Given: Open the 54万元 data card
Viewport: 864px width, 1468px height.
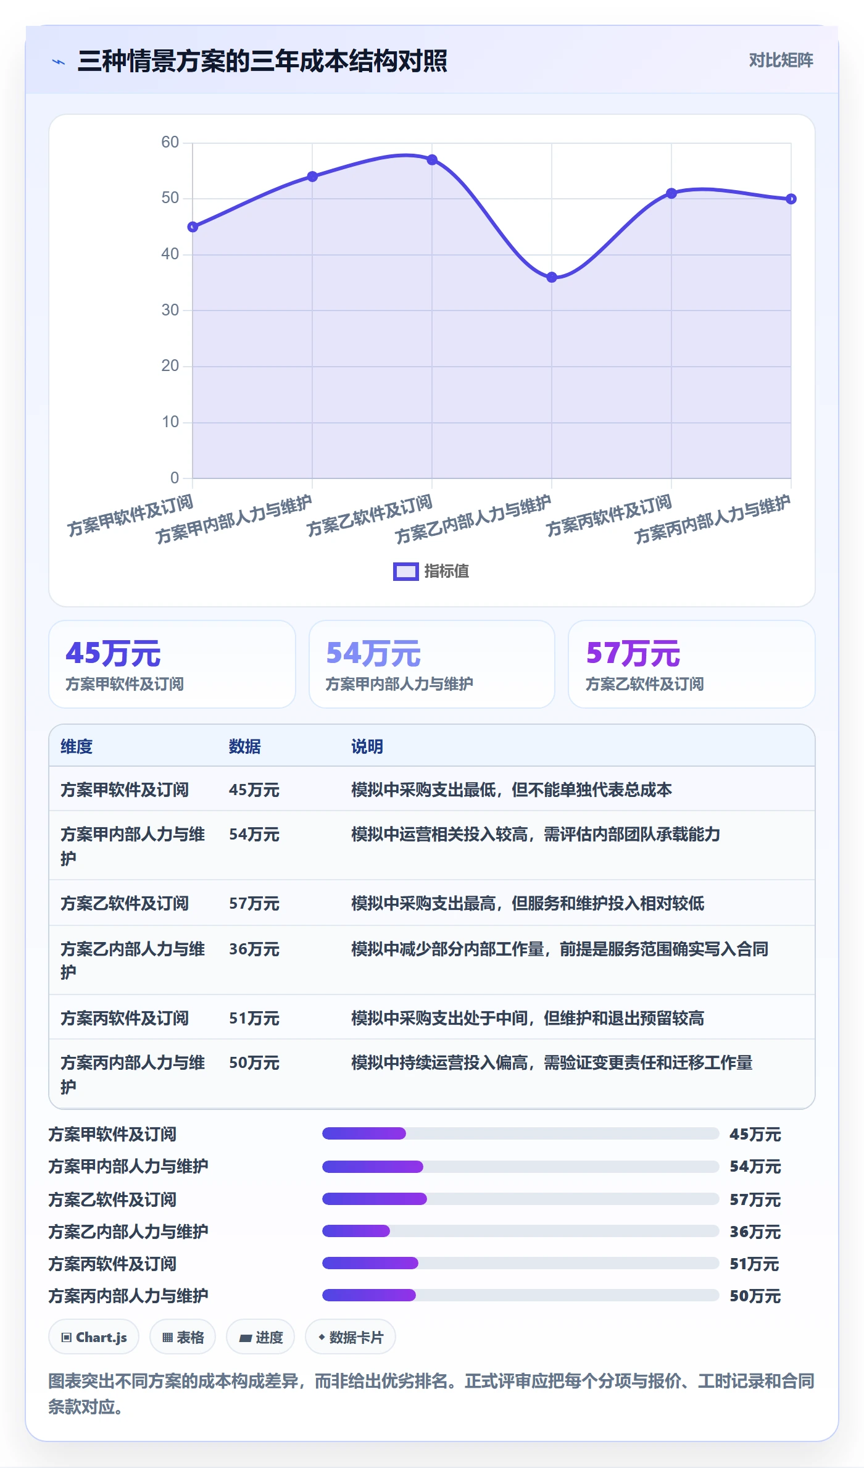Looking at the screenshot, I should (x=432, y=664).
